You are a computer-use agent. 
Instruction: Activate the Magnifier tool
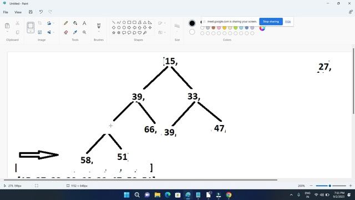[84, 32]
